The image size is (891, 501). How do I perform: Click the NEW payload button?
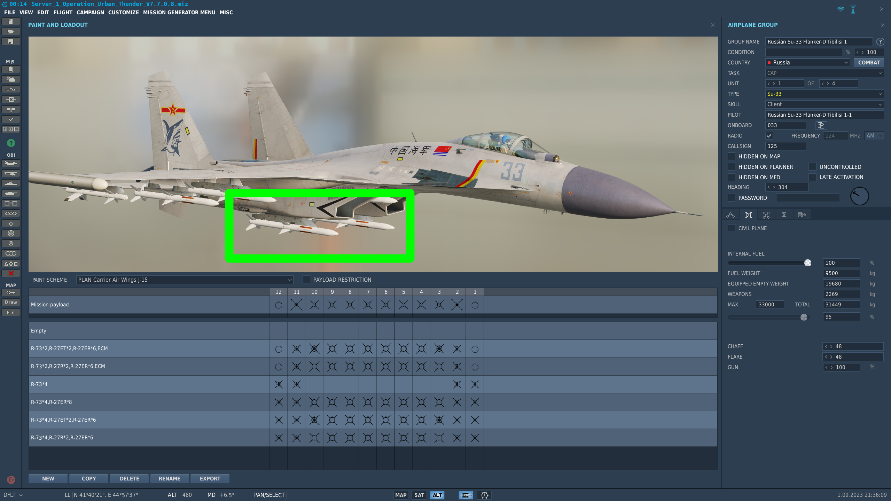coord(48,478)
